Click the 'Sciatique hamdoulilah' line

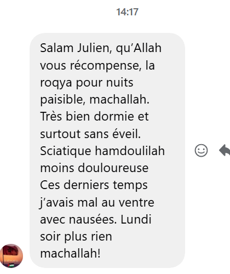(102, 151)
